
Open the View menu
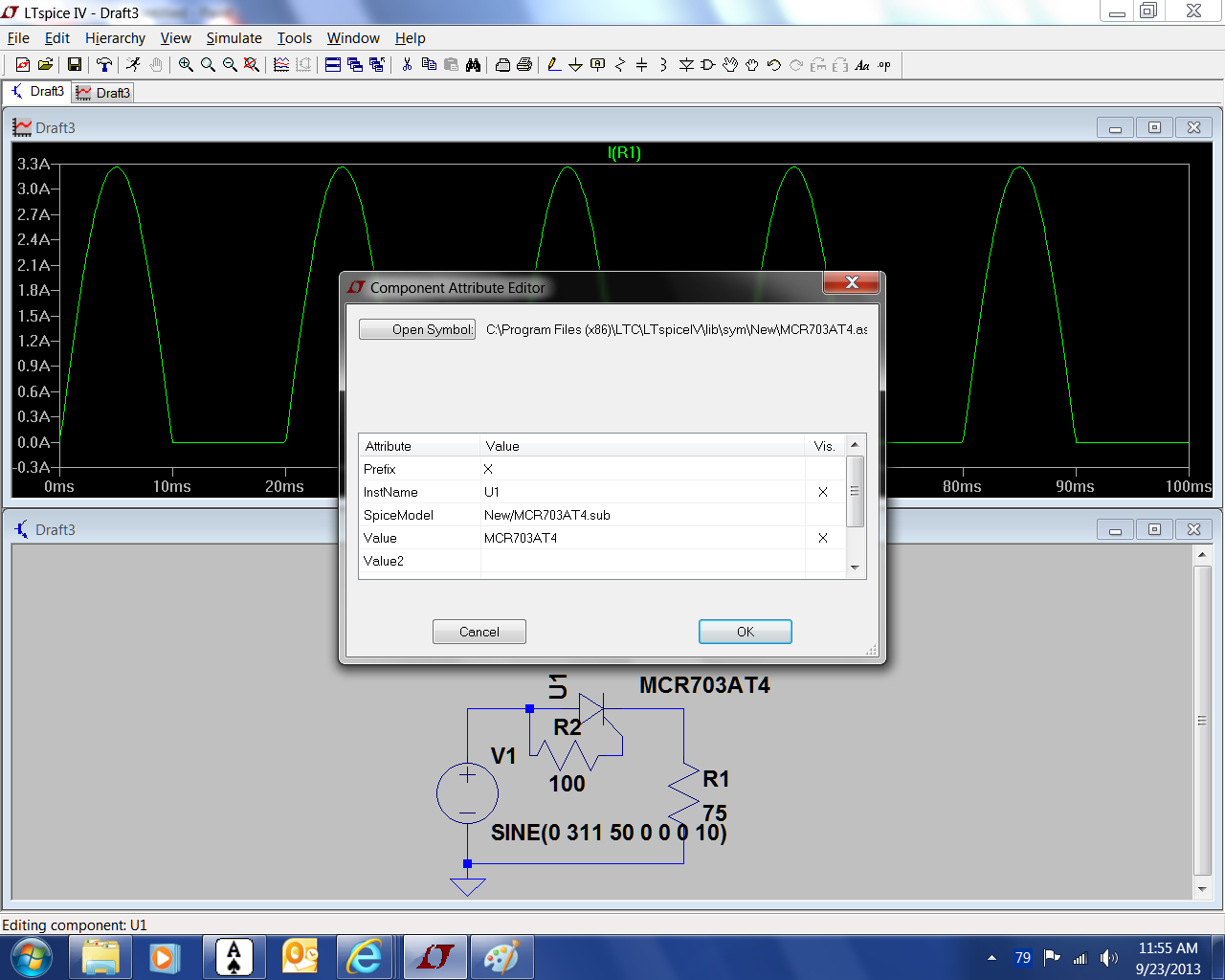(x=175, y=38)
